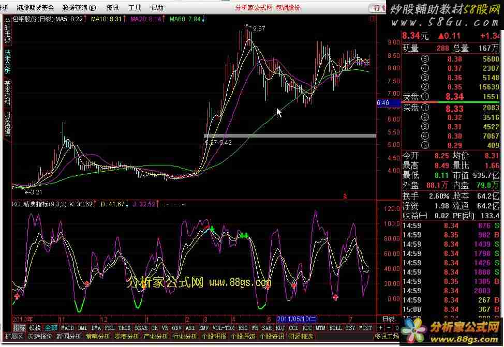Switch to 分时走势 side tab
Viewport: 504px width, 347px height.
coord(7,31)
